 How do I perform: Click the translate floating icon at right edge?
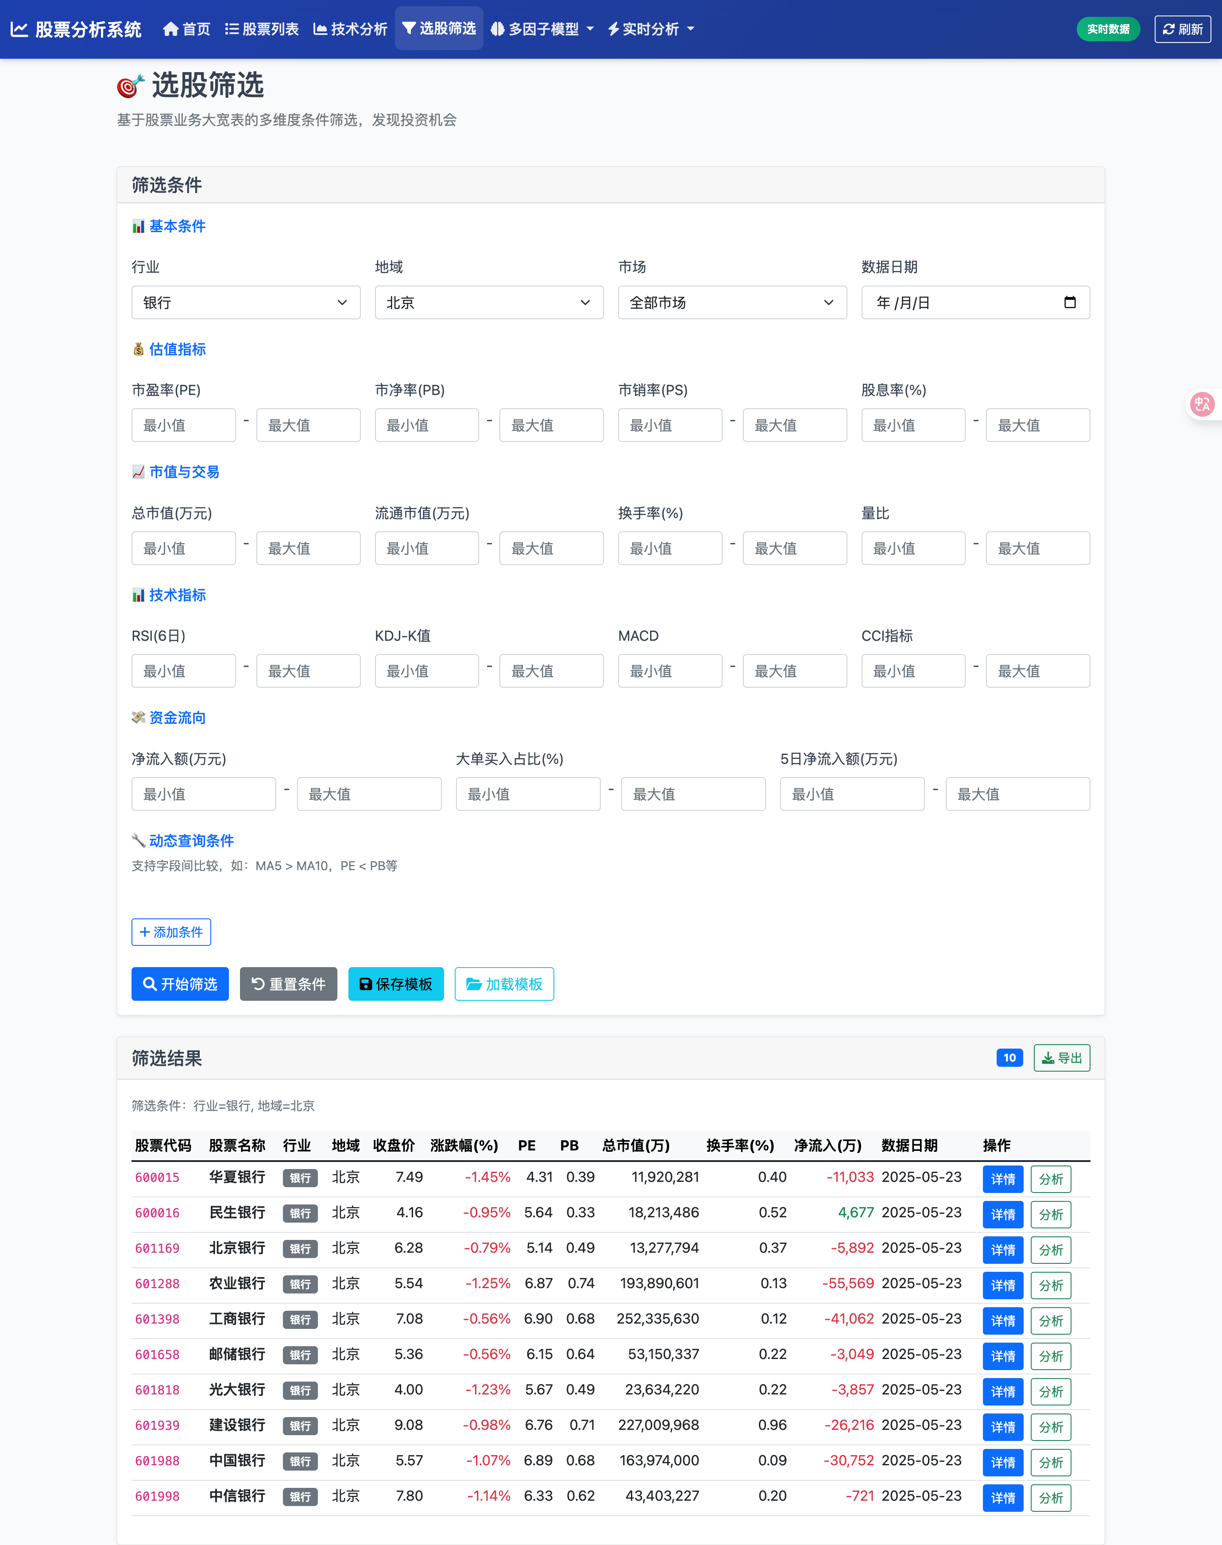(1202, 404)
